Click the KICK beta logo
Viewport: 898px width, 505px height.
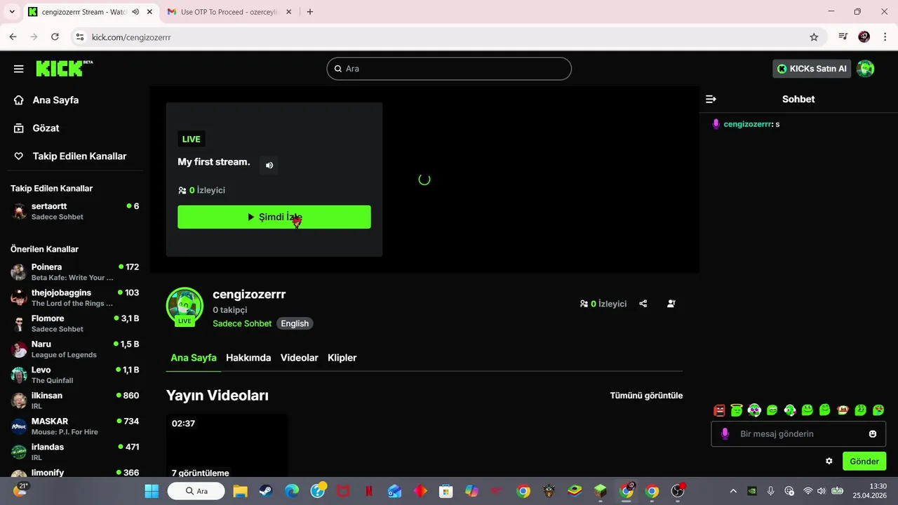point(64,68)
